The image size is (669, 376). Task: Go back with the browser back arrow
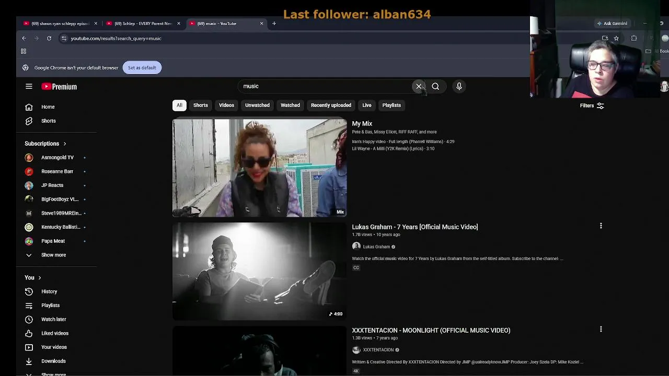click(24, 38)
